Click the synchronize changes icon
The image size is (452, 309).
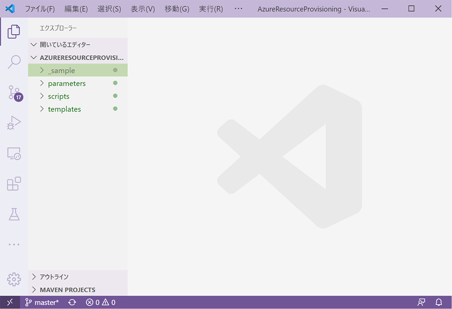72,302
